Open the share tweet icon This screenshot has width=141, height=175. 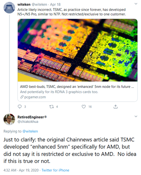(115, 106)
